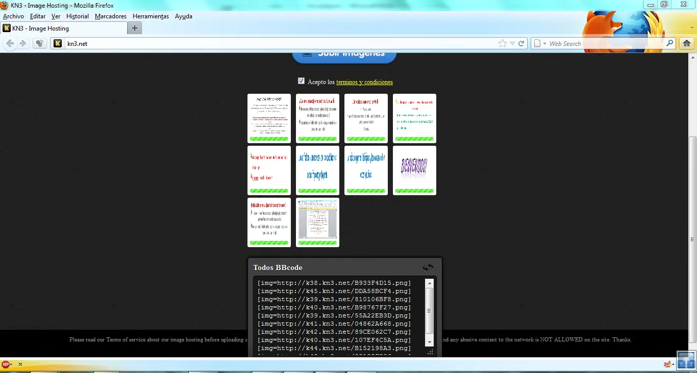The image size is (697, 373).
Task: Bookmark this page with the star icon
Action: pyautogui.click(x=503, y=44)
